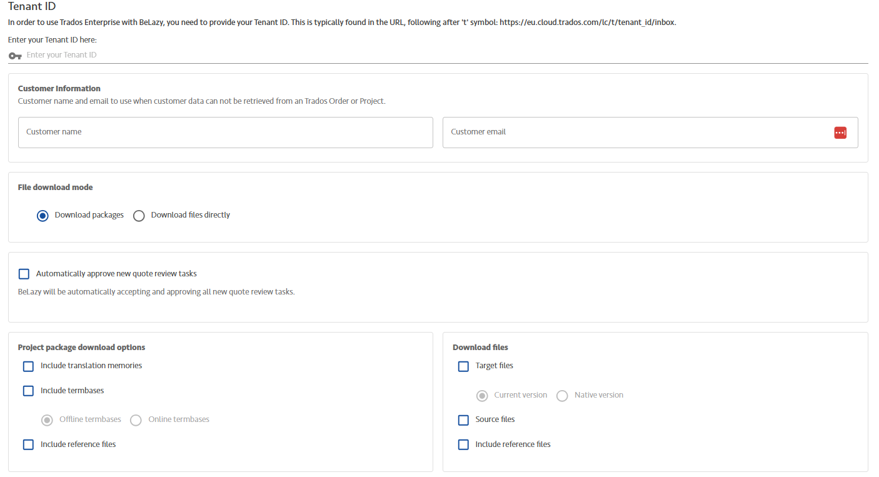Click the Customer name input field

226,133
